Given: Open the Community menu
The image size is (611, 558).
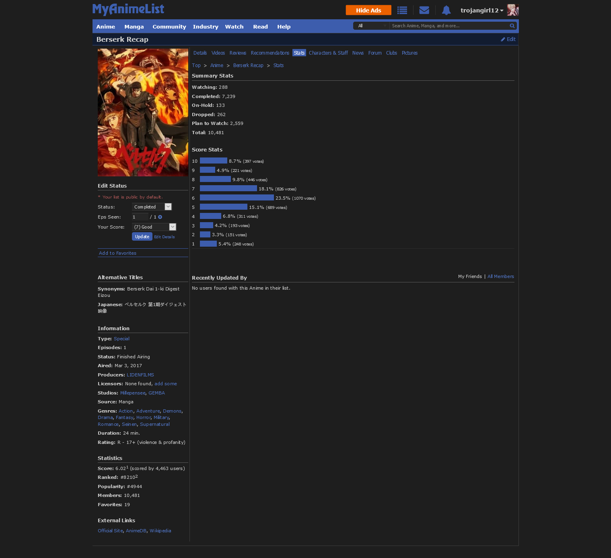Looking at the screenshot, I should 169,27.
